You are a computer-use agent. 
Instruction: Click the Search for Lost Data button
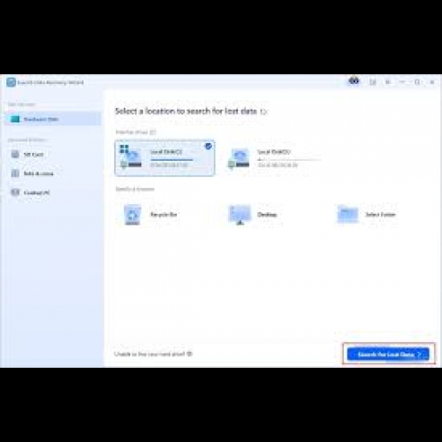point(388,354)
